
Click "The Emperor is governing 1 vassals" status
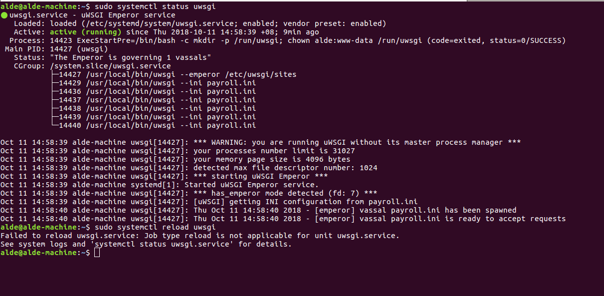coord(131,57)
